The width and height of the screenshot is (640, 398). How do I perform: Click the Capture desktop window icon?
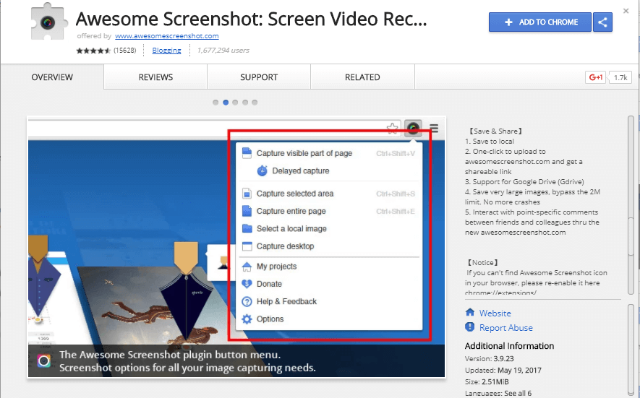coord(247,246)
